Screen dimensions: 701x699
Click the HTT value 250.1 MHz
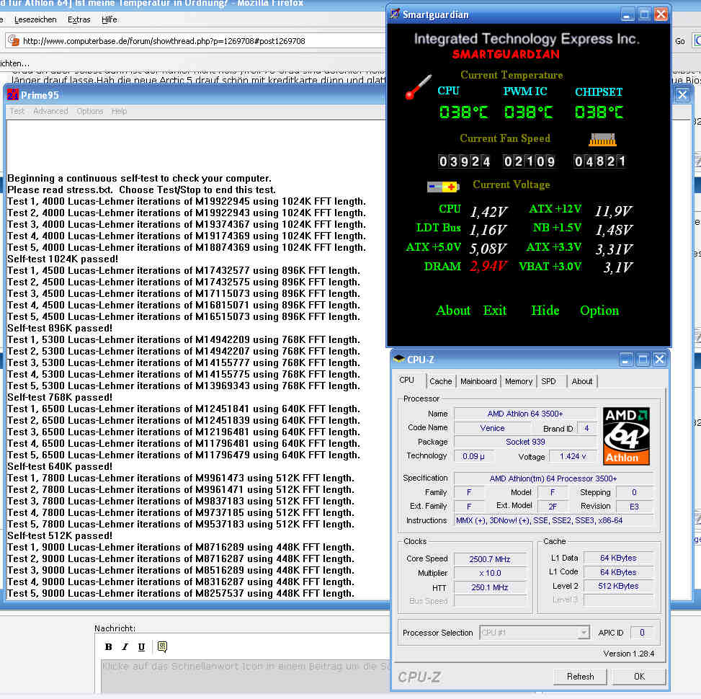tap(489, 587)
